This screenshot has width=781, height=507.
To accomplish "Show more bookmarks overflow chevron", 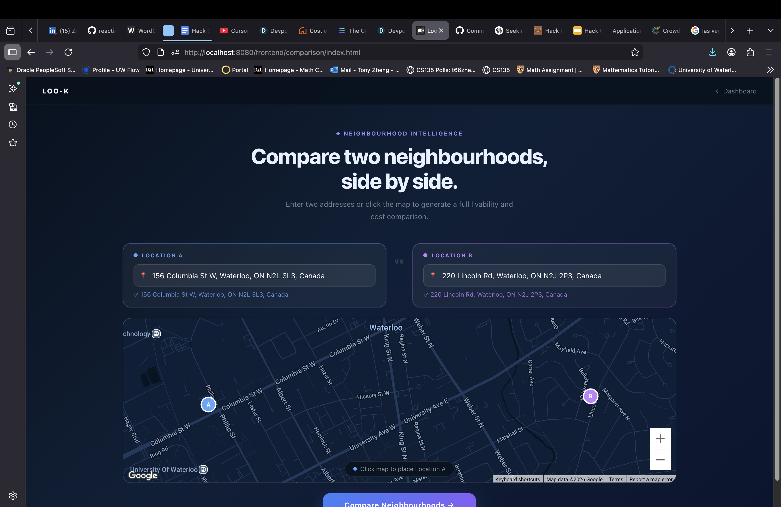I will [770, 70].
